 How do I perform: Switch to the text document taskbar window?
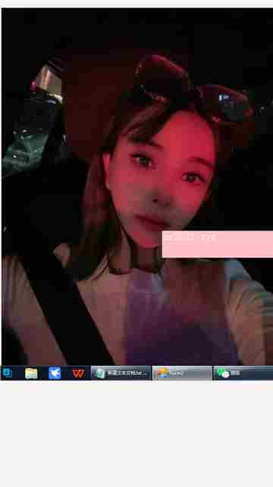[121, 373]
